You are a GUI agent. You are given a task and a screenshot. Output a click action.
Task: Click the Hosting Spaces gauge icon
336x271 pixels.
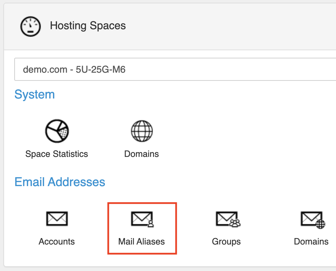click(x=31, y=26)
